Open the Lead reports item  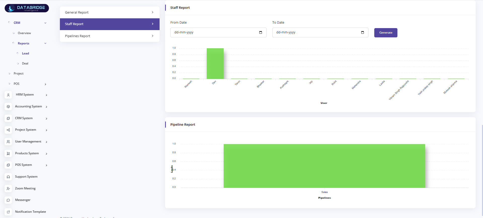[x=25, y=53]
